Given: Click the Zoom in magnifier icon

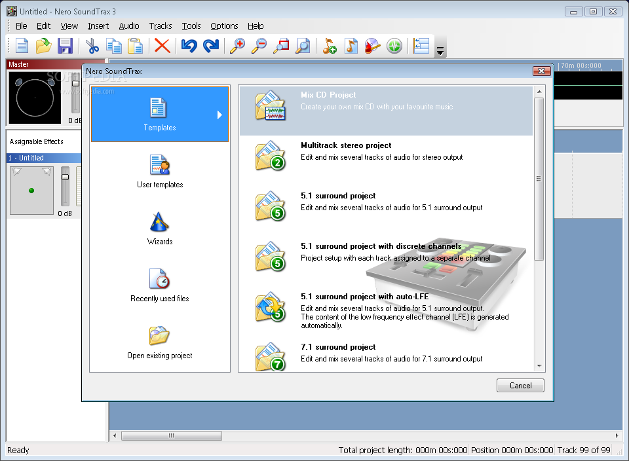Looking at the screenshot, I should (x=237, y=46).
